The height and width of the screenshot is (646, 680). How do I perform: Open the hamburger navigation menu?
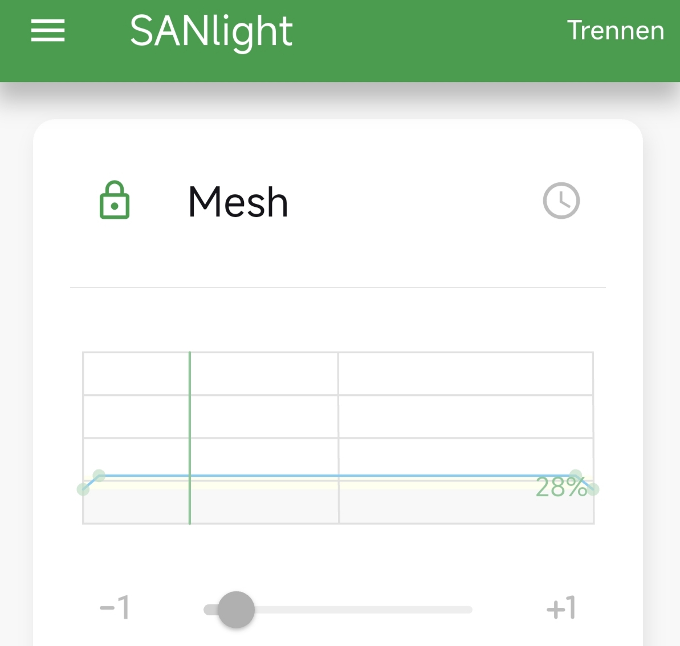(x=48, y=30)
